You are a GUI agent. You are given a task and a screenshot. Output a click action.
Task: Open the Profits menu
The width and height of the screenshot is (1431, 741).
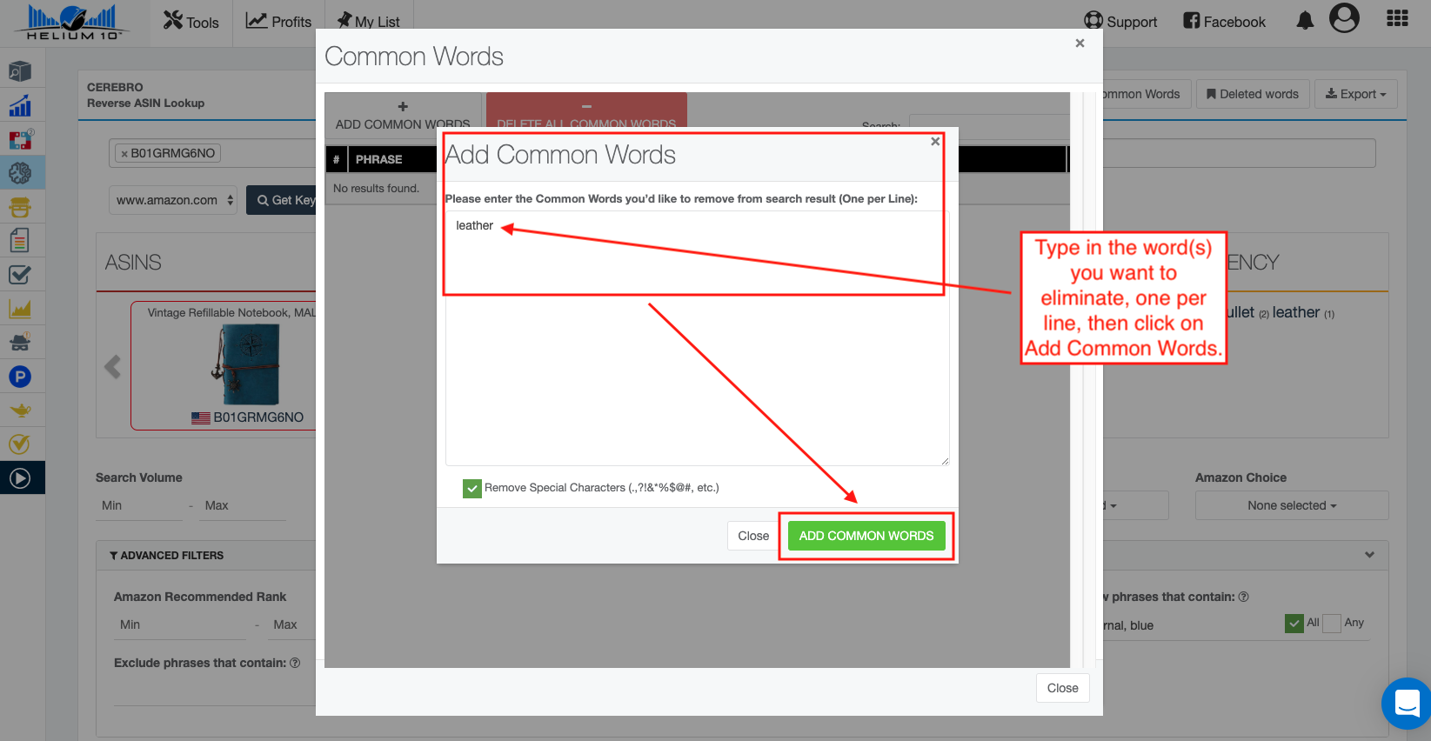pyautogui.click(x=278, y=22)
